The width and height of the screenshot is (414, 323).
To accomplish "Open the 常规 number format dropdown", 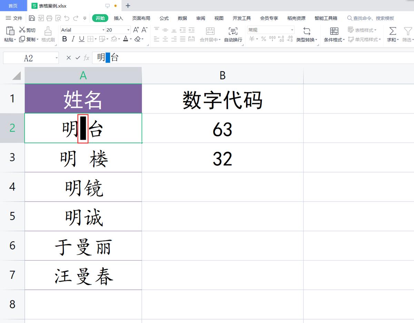I will [x=292, y=30].
